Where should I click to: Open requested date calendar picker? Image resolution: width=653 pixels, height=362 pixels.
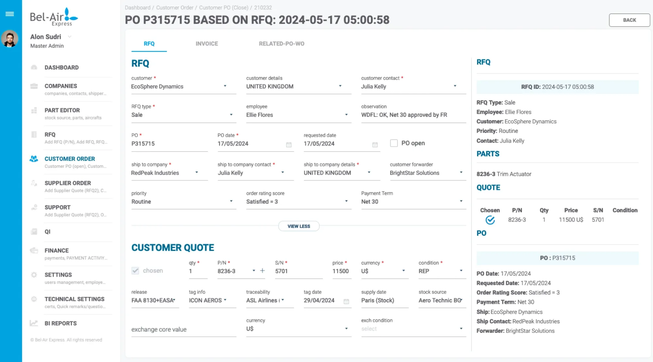pyautogui.click(x=375, y=145)
